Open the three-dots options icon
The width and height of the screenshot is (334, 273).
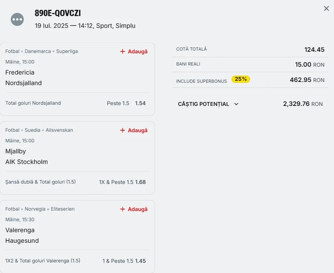[17, 19]
